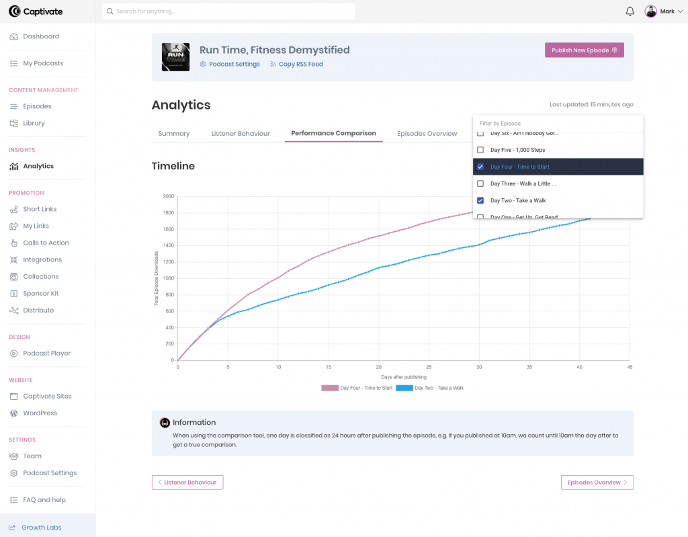
Task: Click the search bar at the top
Action: (228, 11)
